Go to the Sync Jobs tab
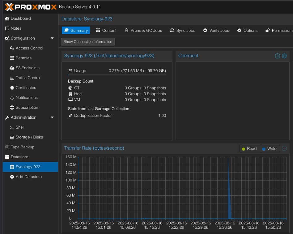Viewport: 293px width, 234px height. [183, 31]
